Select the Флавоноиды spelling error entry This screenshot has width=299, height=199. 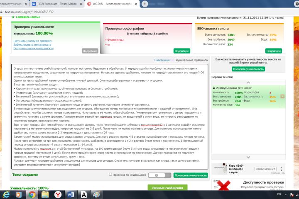(x=115, y=40)
